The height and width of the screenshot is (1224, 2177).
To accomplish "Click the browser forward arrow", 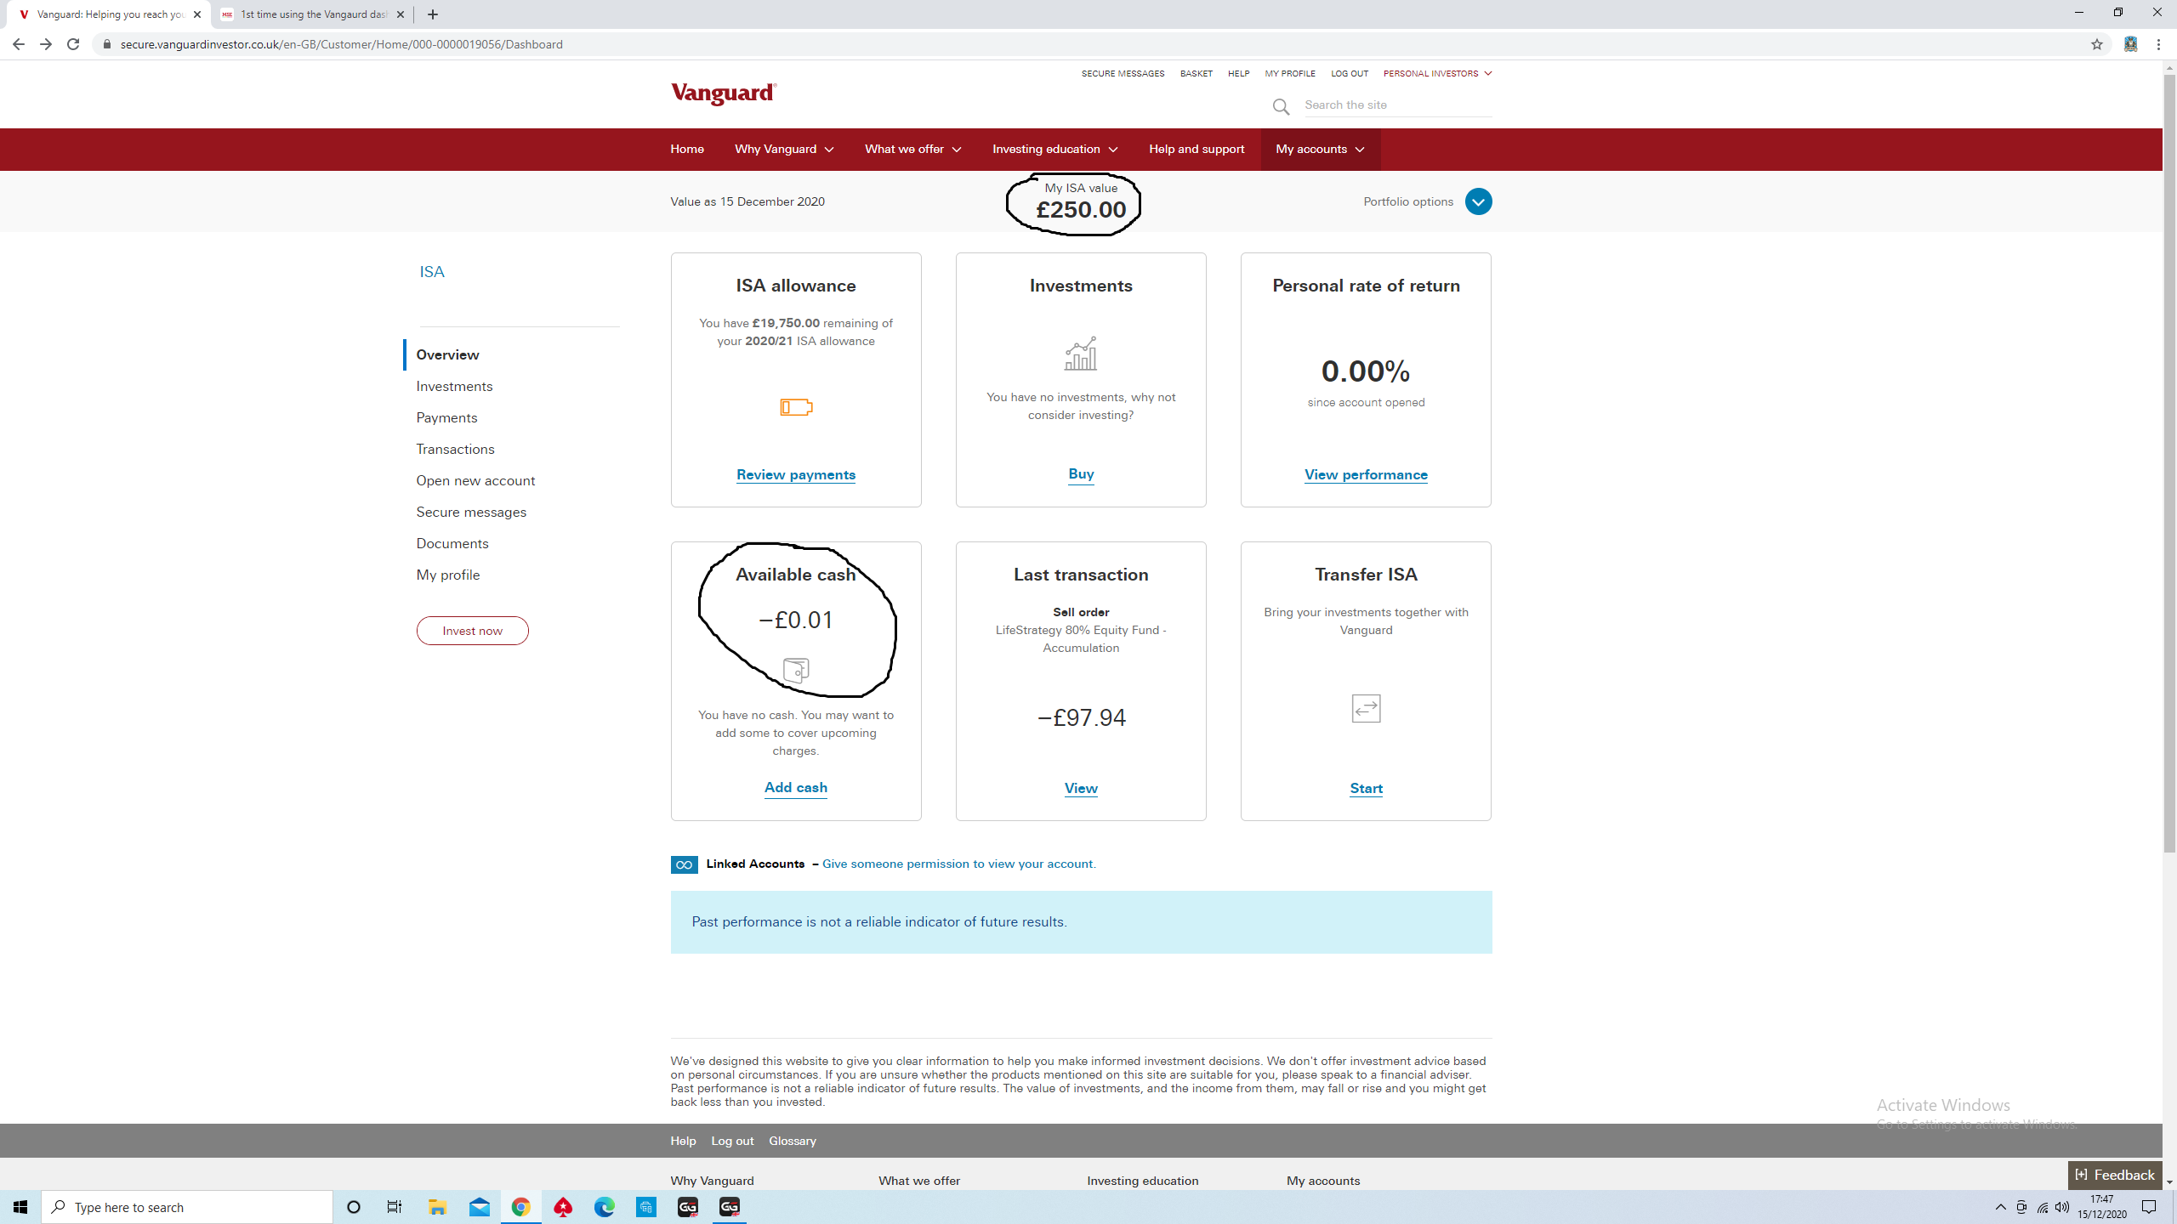I will click(x=46, y=44).
